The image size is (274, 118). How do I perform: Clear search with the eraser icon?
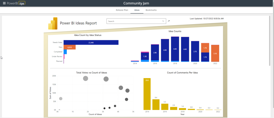pos(169,21)
